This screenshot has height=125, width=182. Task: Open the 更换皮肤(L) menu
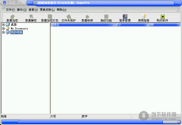(47, 10)
